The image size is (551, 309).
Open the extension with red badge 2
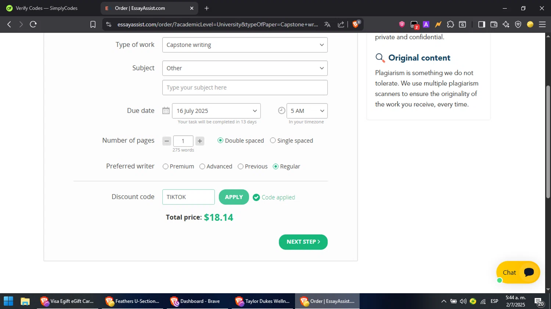click(x=414, y=25)
